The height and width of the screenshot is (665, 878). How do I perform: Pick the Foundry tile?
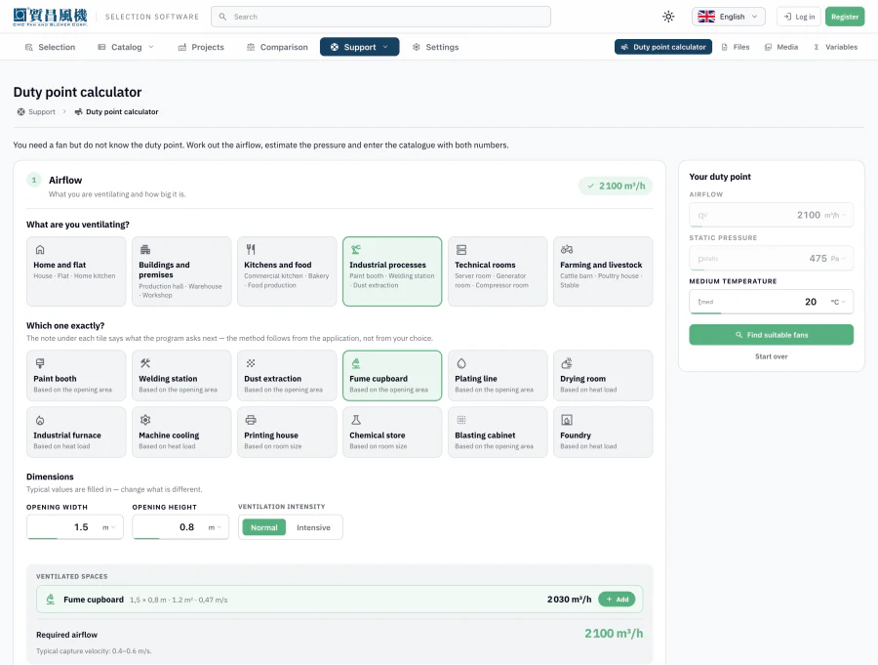pyautogui.click(x=603, y=433)
